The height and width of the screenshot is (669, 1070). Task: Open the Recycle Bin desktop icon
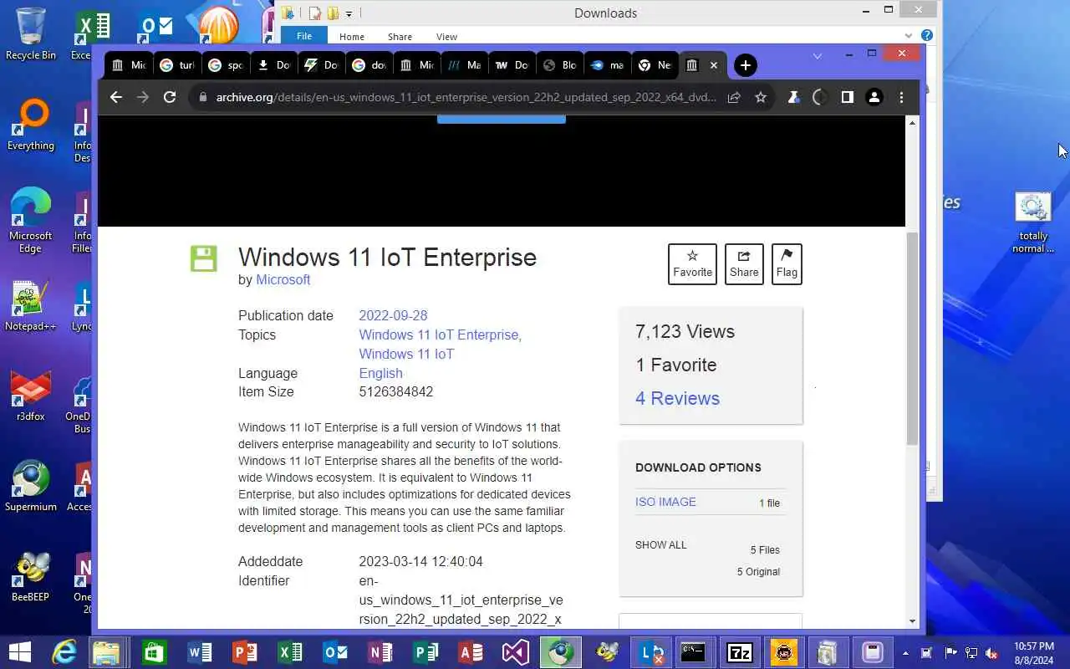point(31,33)
